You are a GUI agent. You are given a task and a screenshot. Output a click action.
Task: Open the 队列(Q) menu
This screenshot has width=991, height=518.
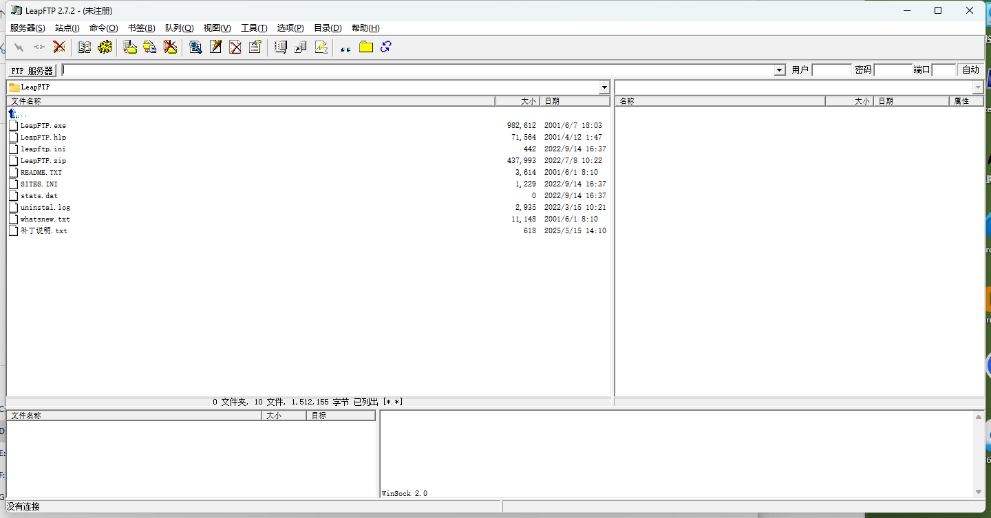click(x=179, y=28)
